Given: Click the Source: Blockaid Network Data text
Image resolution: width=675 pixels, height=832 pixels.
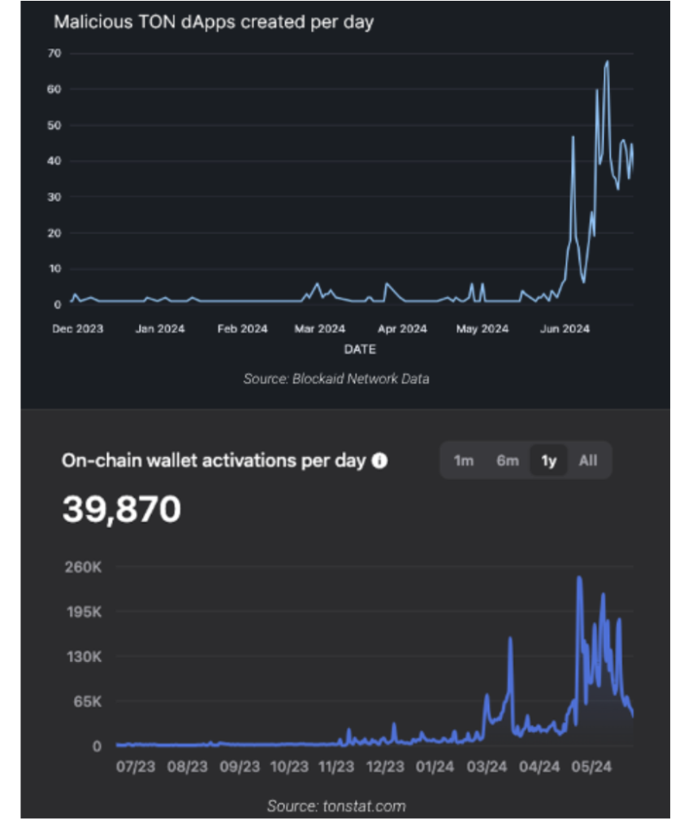Looking at the screenshot, I should 336,379.
